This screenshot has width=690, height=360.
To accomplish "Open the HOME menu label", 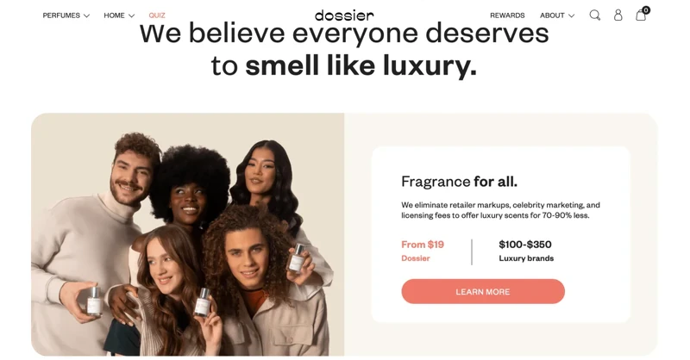I will (x=114, y=16).
